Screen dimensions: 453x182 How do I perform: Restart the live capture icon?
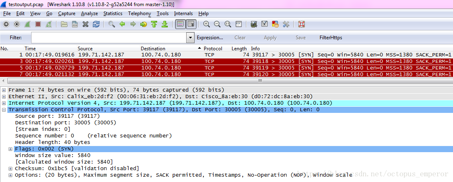pos(49,25)
